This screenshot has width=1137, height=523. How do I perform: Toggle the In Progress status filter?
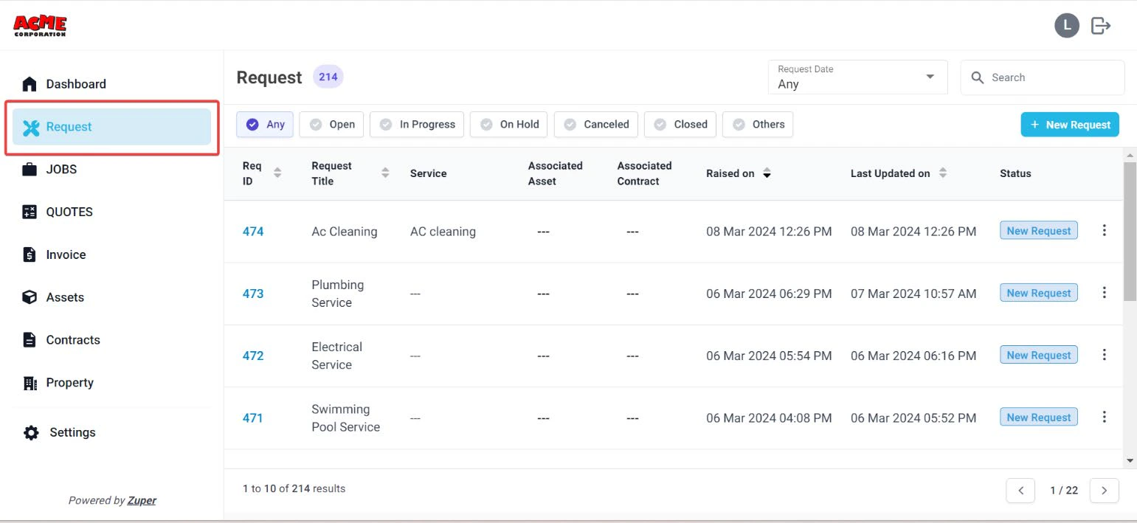(x=417, y=124)
